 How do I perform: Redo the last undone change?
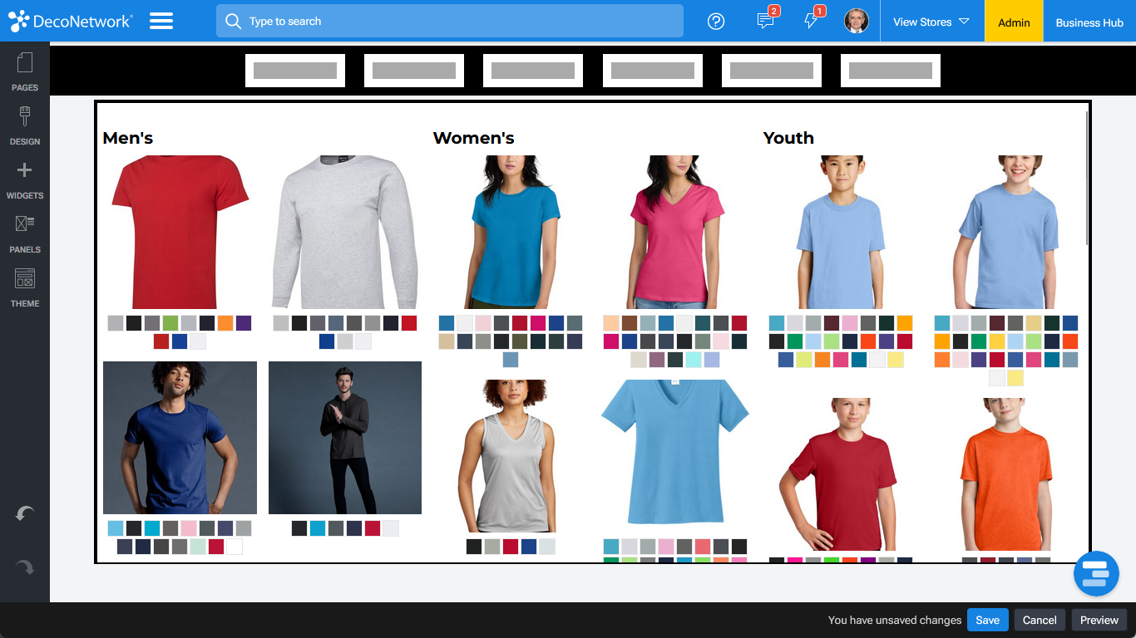(24, 567)
